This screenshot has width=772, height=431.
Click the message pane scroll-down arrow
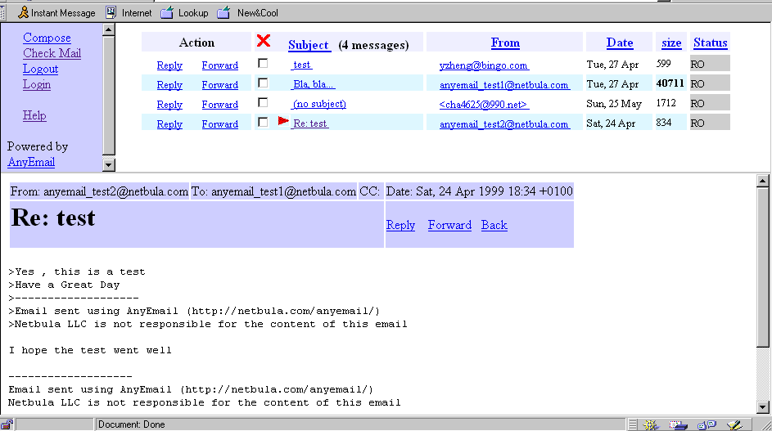pyautogui.click(x=763, y=407)
